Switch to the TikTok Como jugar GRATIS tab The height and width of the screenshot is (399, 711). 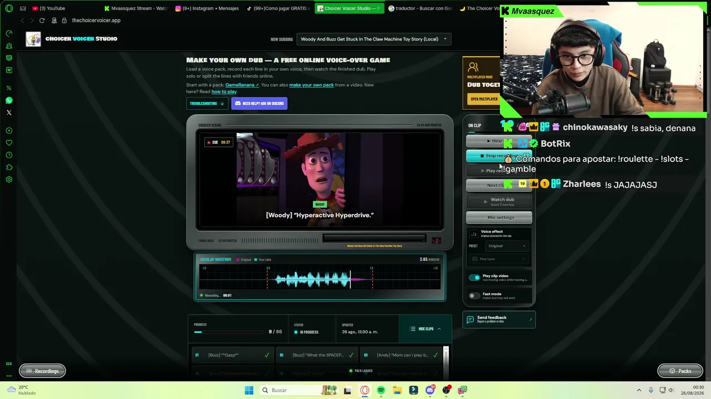coord(278,8)
